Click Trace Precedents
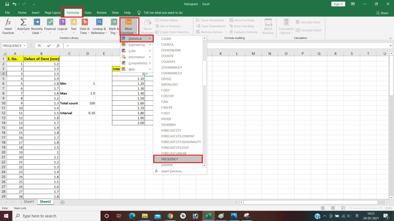394x221 pixels. click(210, 20)
